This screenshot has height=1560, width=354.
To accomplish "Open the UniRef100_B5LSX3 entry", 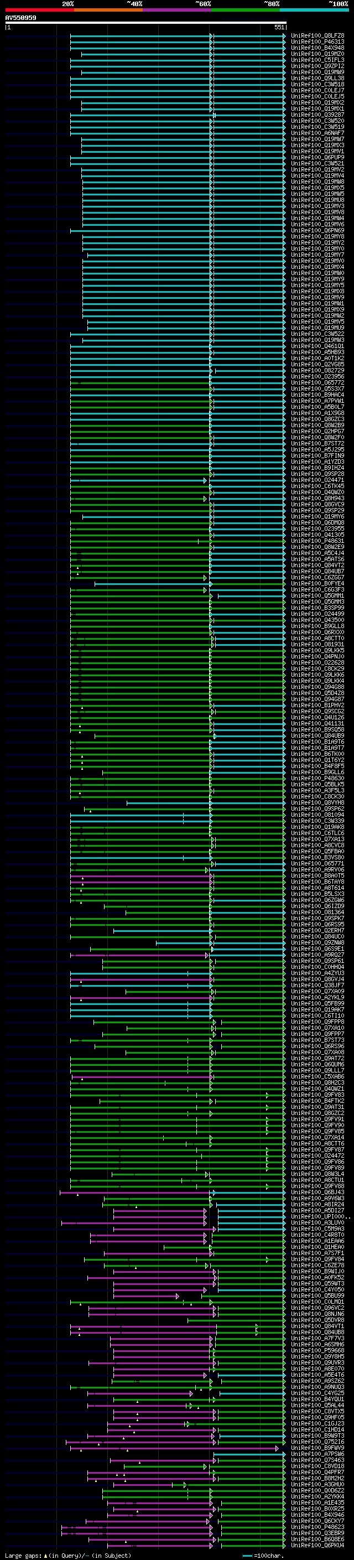I will coord(317,894).
